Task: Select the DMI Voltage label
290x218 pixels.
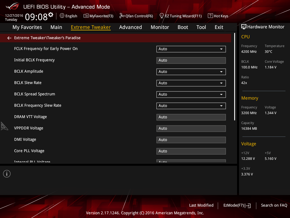Action: 25,140
